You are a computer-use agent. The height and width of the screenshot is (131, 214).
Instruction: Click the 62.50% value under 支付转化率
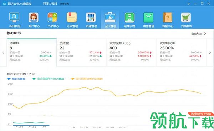tap(194, 56)
